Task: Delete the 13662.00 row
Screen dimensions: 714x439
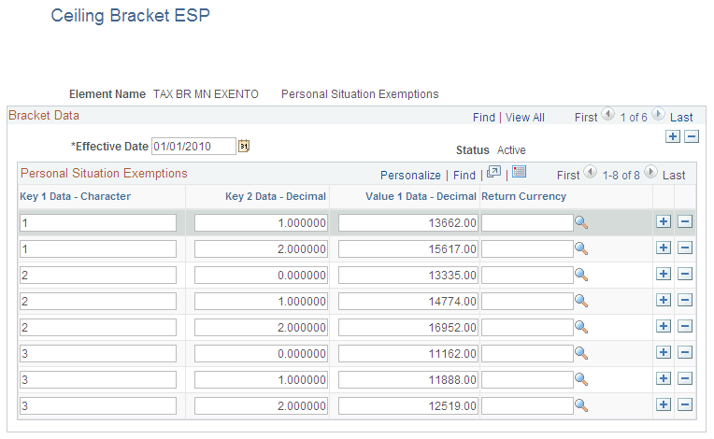Action: click(685, 221)
